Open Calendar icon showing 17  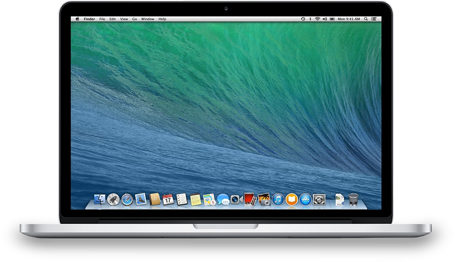click(168, 199)
